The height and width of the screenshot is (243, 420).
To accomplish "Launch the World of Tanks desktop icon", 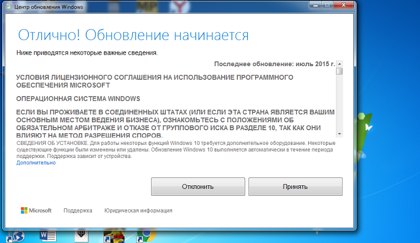I will click(81, 236).
